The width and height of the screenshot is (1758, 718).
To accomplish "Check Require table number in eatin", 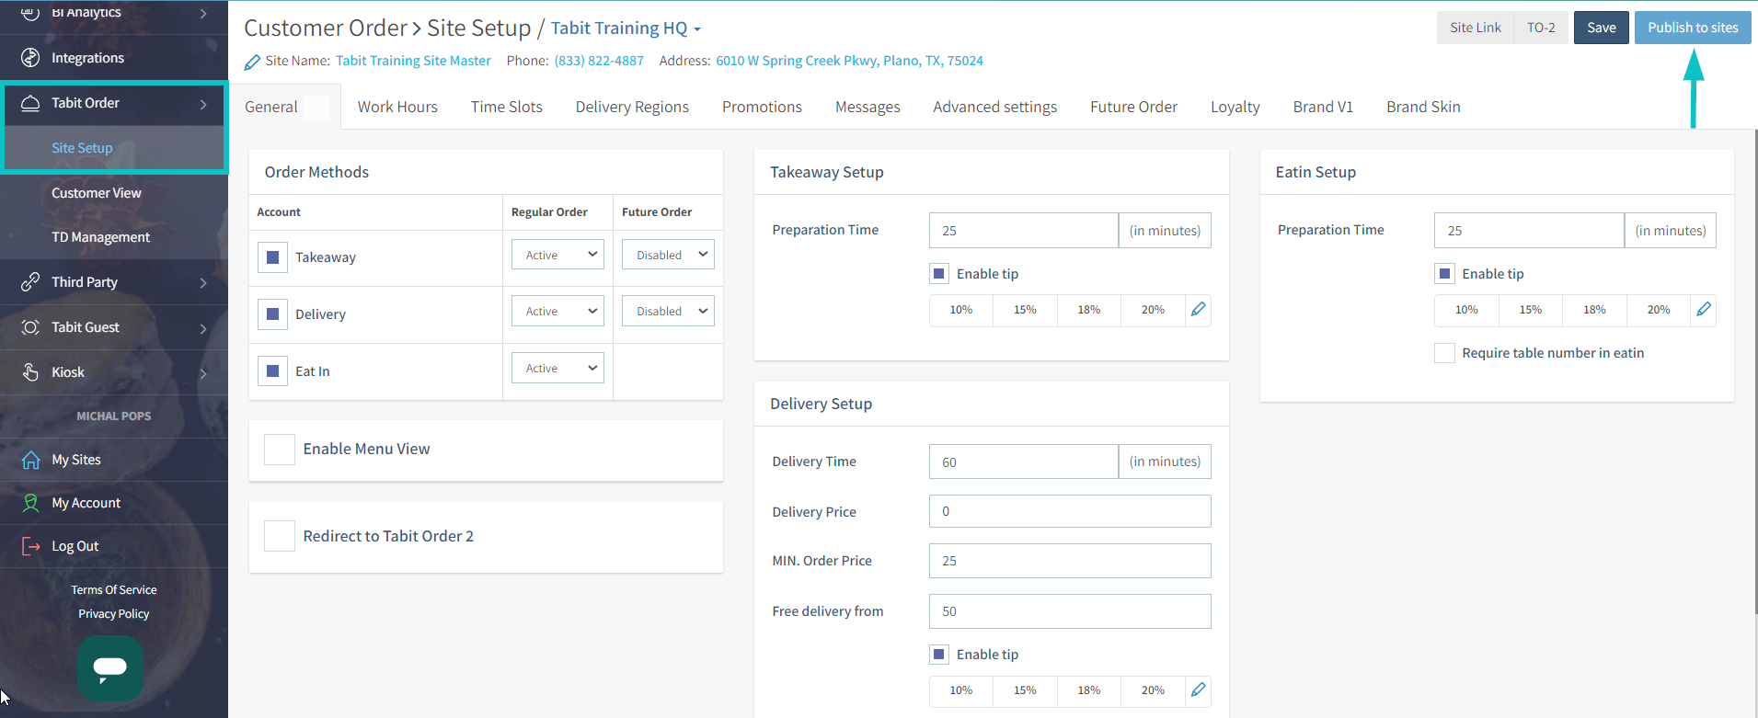I will click(1445, 353).
